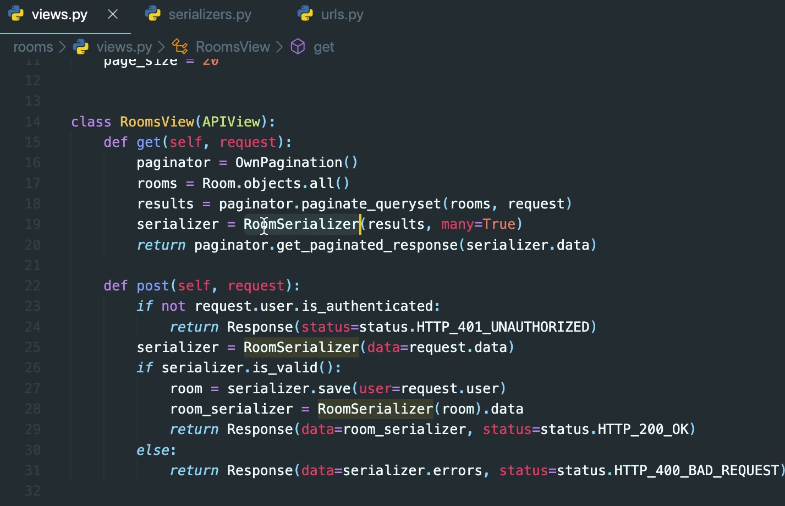The width and height of the screenshot is (785, 506).
Task: Click the RoomsView class symbol icon in breadcrumb
Action: tap(179, 47)
